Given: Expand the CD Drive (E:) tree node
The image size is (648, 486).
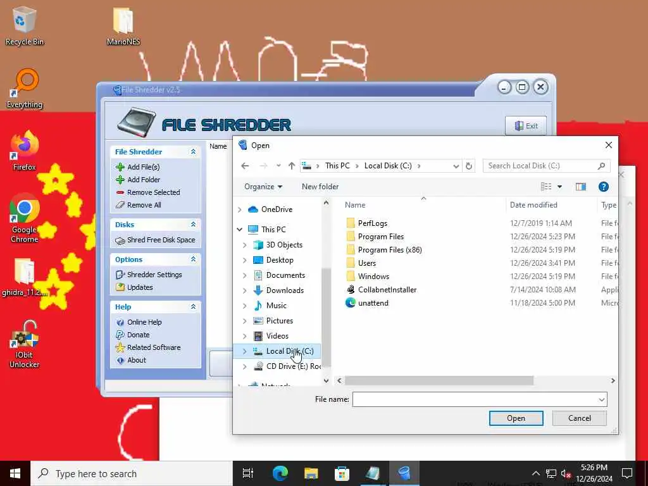Looking at the screenshot, I should click(245, 366).
